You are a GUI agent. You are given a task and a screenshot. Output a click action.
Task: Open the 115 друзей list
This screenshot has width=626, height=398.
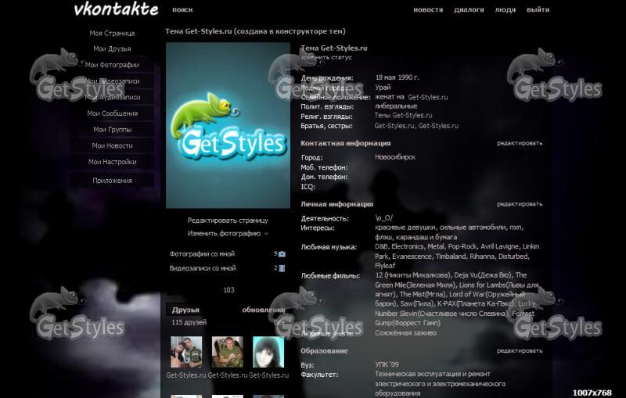[x=189, y=322]
